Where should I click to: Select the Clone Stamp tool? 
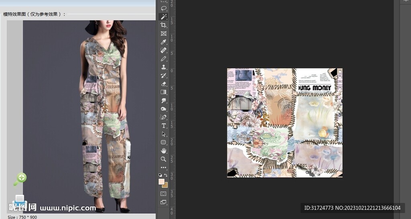pyautogui.click(x=163, y=67)
